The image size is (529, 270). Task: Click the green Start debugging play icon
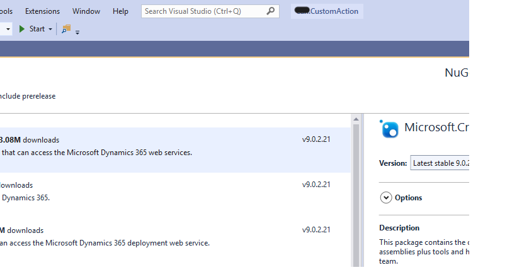[22, 29]
